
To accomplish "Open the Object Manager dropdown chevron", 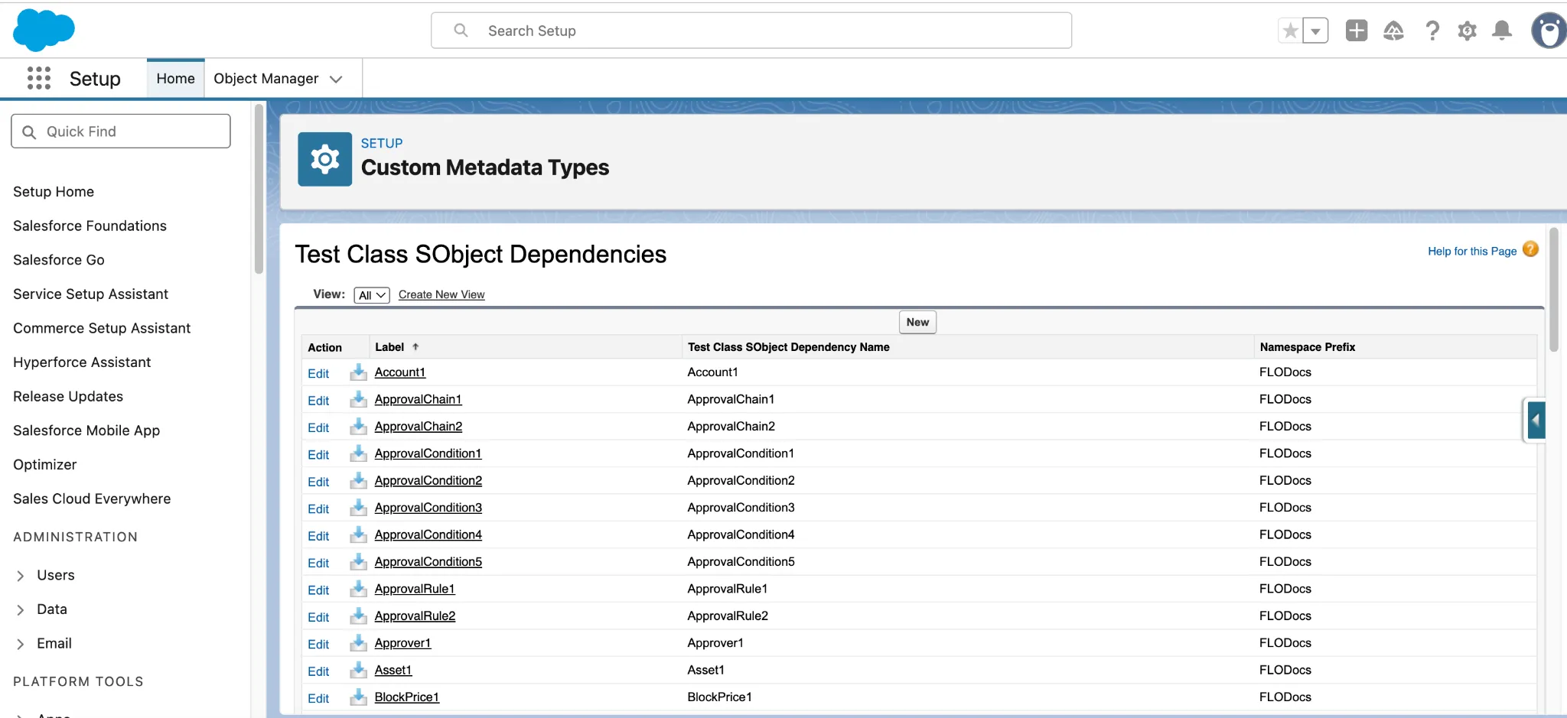I will click(336, 79).
